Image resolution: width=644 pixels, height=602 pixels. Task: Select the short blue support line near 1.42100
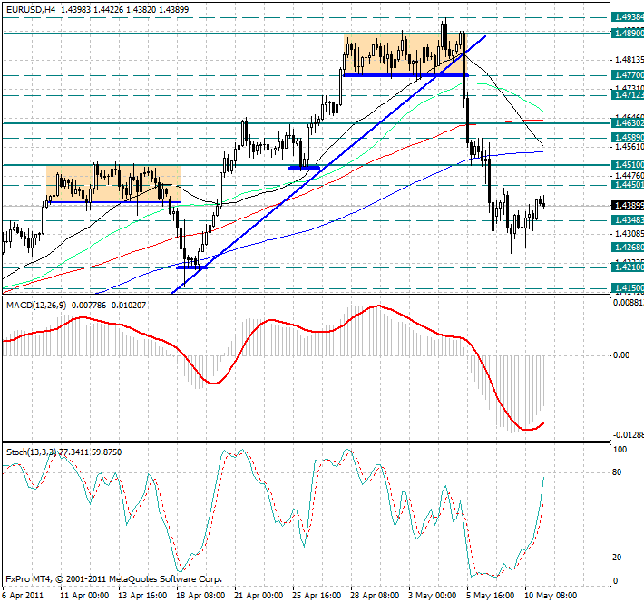(191, 267)
